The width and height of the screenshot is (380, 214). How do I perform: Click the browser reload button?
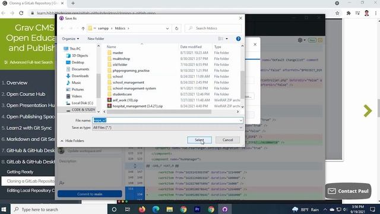(21, 13)
